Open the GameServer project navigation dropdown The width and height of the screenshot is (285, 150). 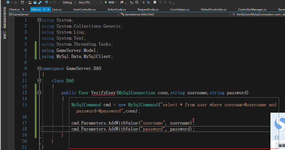[64, 14]
